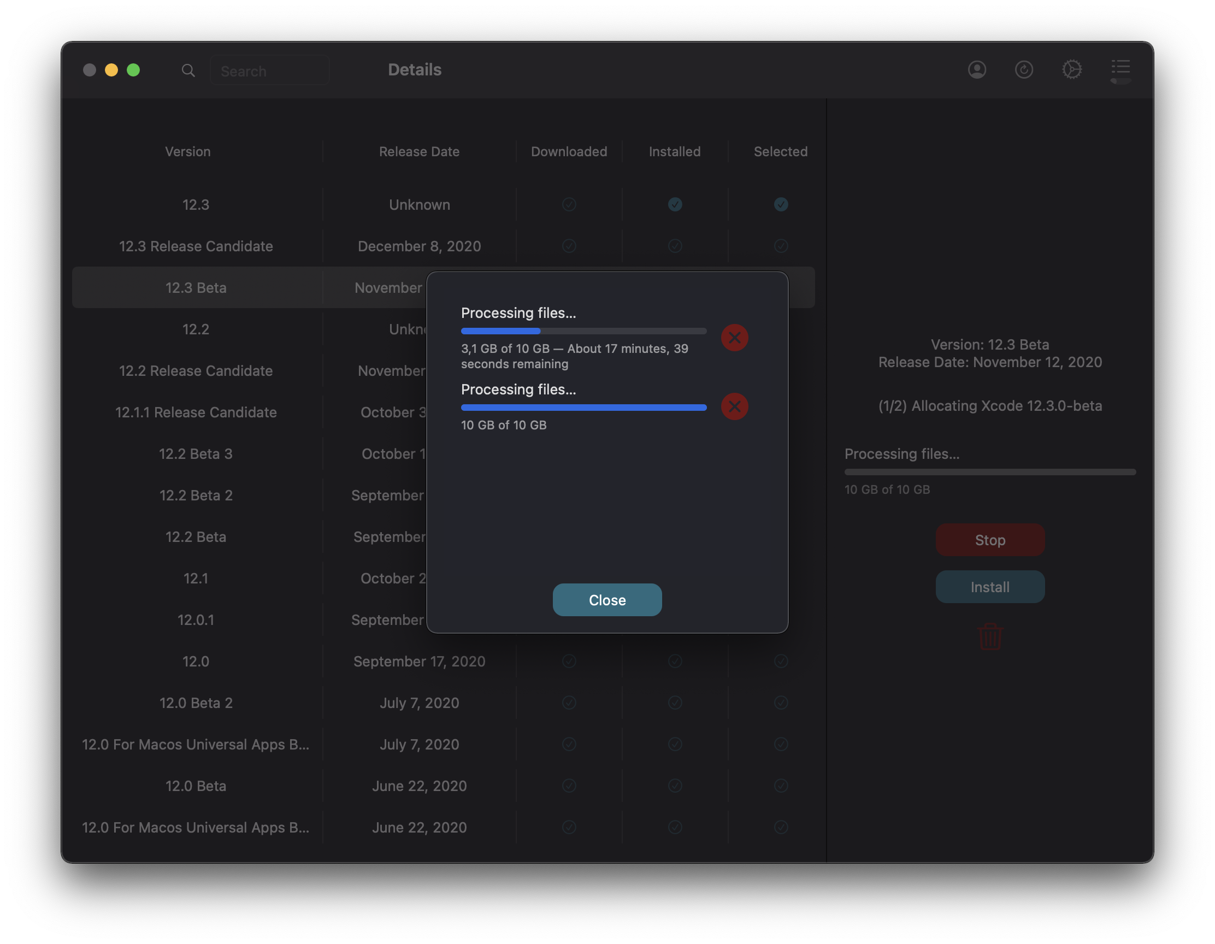Click the Install button
The image size is (1215, 944).
(x=990, y=587)
